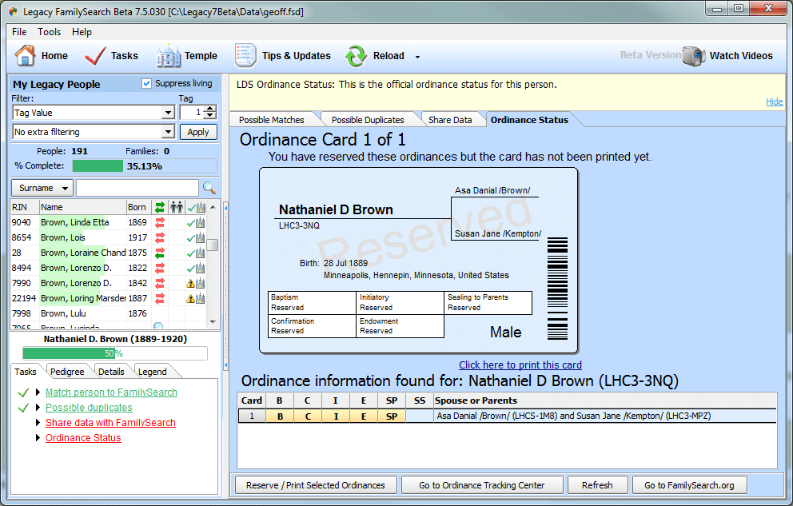793x506 pixels.
Task: Click the Share data with FamilySearch link
Action: 110,423
